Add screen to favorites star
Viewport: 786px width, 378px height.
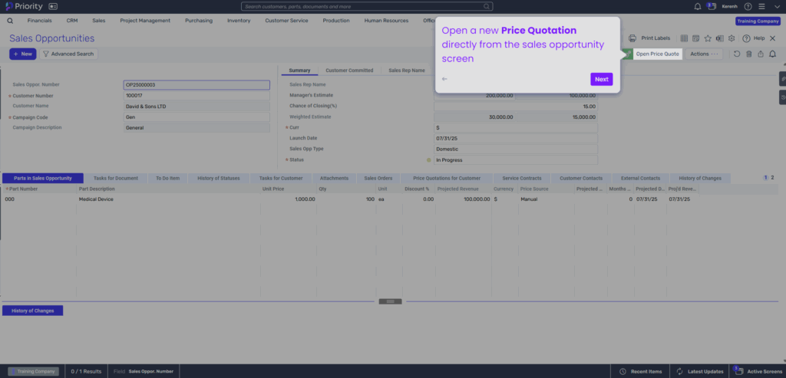708,38
